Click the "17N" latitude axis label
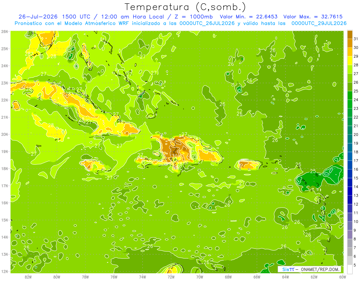The image size is (364, 281). pyautogui.click(x=4, y=186)
